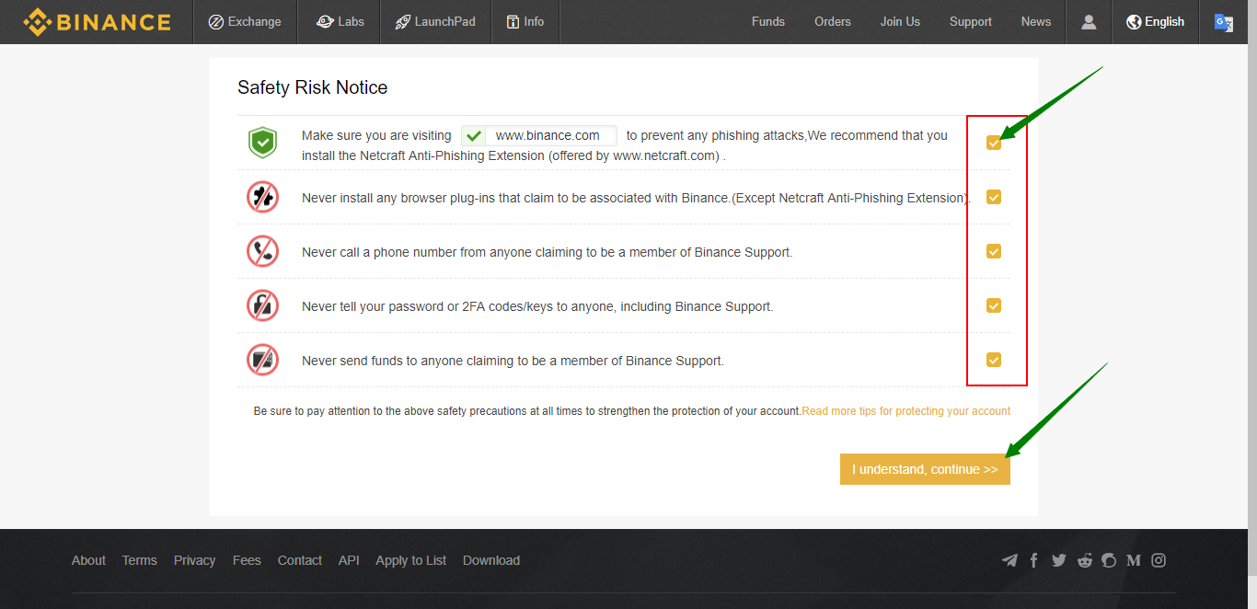Screen dimensions: 1257x609
Task: Open the API footer link
Action: pyautogui.click(x=349, y=560)
